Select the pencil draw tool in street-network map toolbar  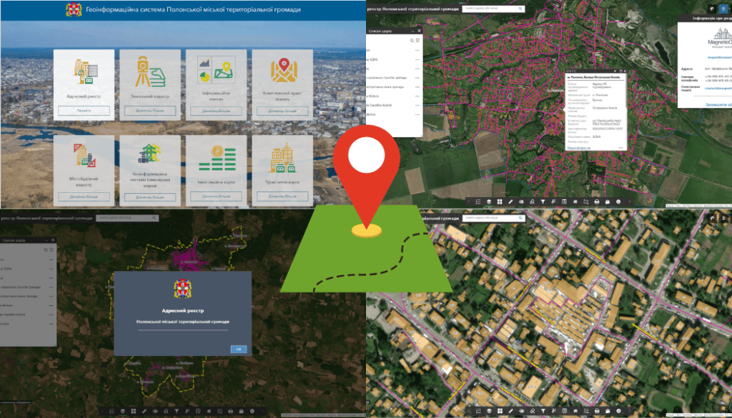pyautogui.click(x=510, y=201)
